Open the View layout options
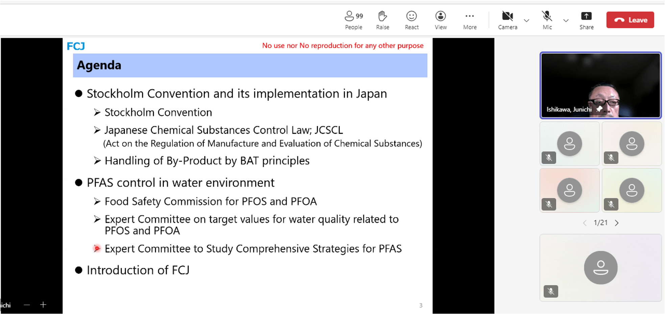The width and height of the screenshot is (665, 314). pos(441,20)
